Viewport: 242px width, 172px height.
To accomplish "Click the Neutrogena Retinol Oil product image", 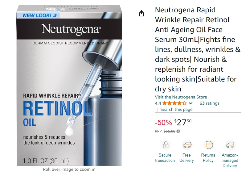I will coord(69,86).
